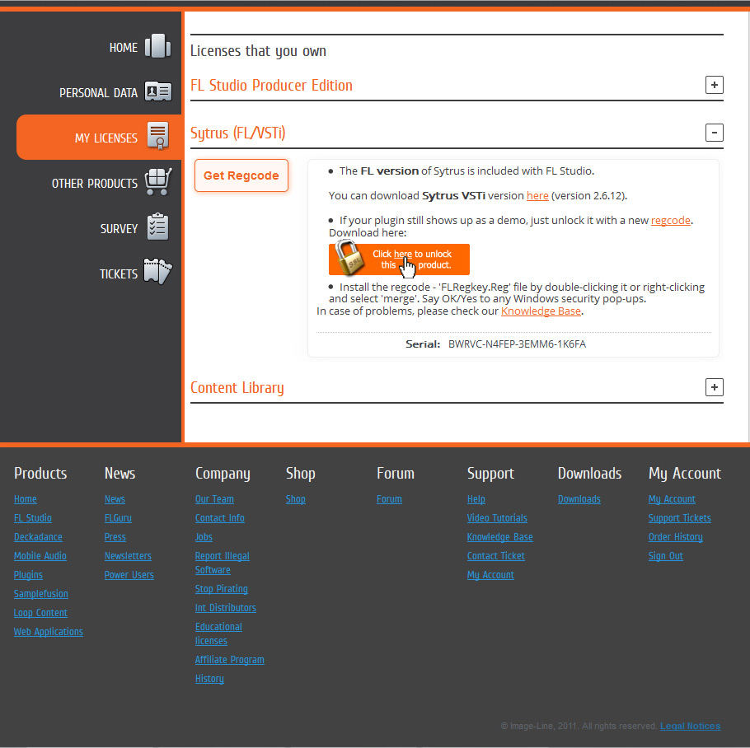The image size is (750, 748).
Task: Click the Forum link under Forum heading
Action: [389, 499]
